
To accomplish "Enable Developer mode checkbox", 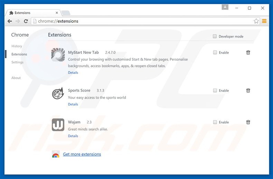I will tap(215, 36).
